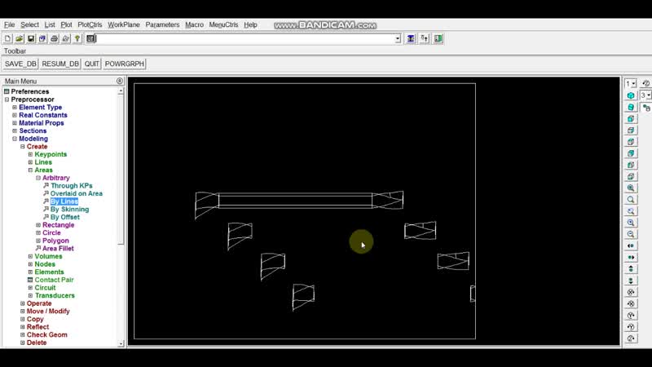
Task: Click the Reset Picking icon
Action: coord(425,38)
